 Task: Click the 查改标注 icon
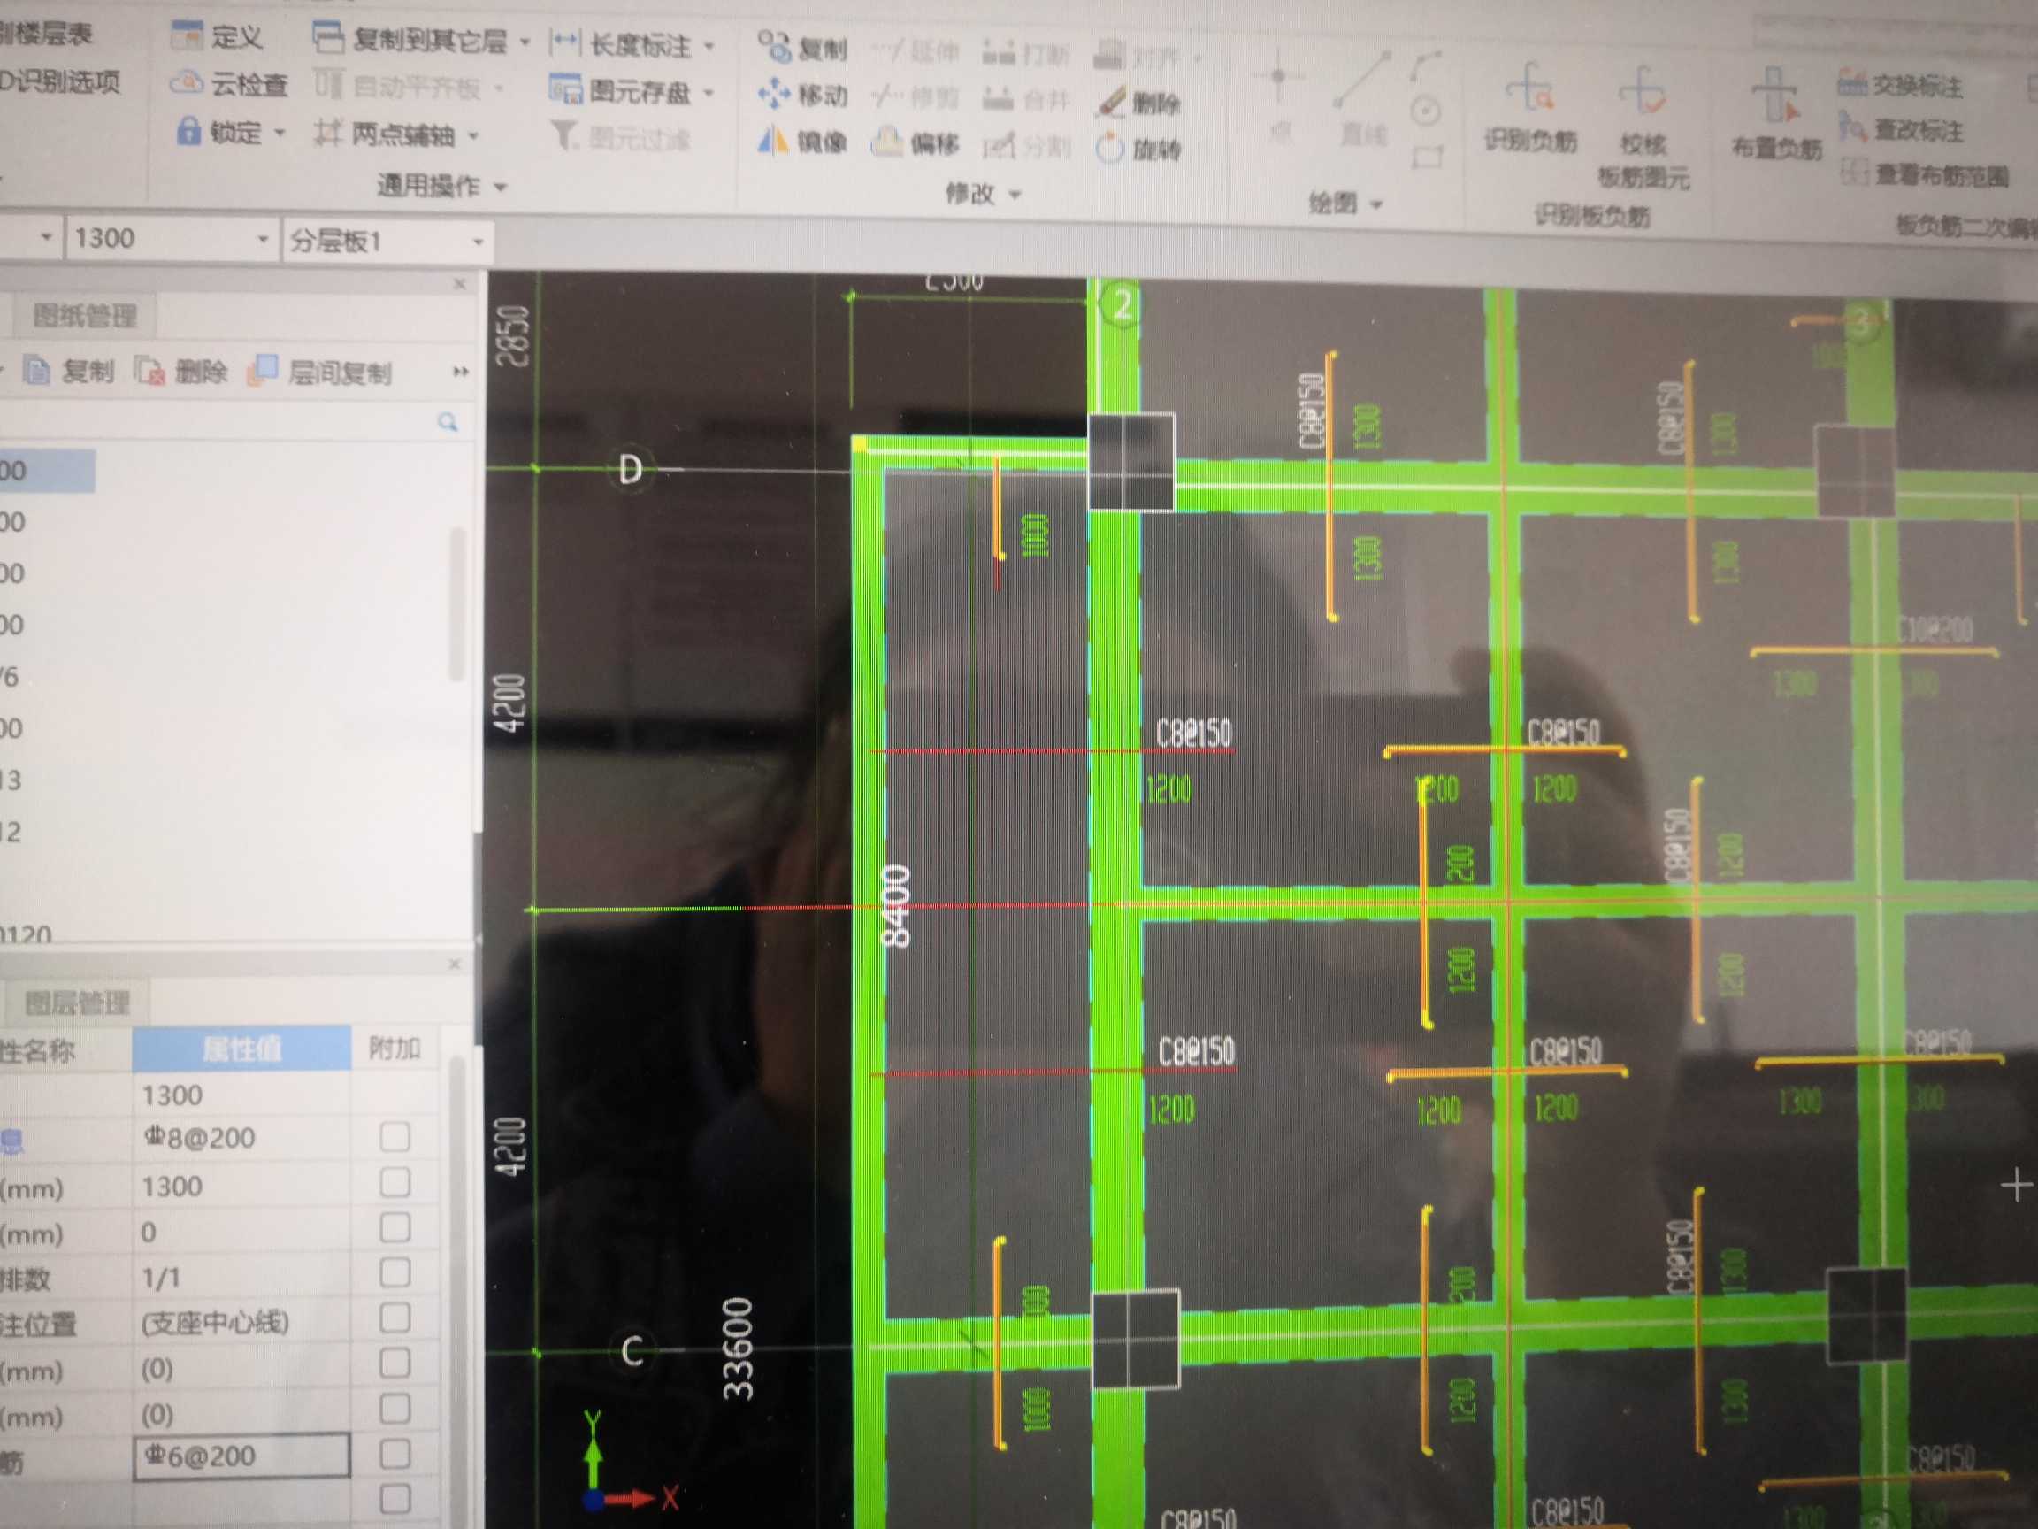pos(1852,127)
